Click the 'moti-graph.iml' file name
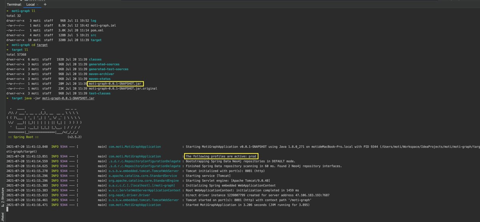Screen dimensions: 480x222 point(103,26)
